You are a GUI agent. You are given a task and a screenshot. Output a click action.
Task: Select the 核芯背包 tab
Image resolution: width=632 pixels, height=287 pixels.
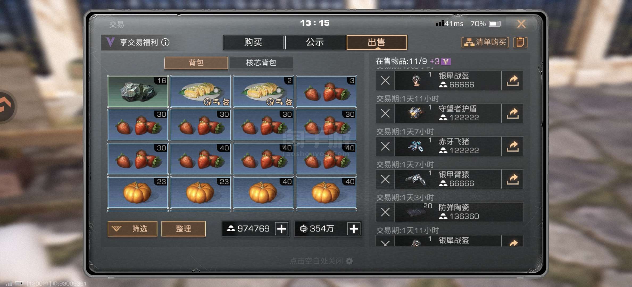[261, 63]
